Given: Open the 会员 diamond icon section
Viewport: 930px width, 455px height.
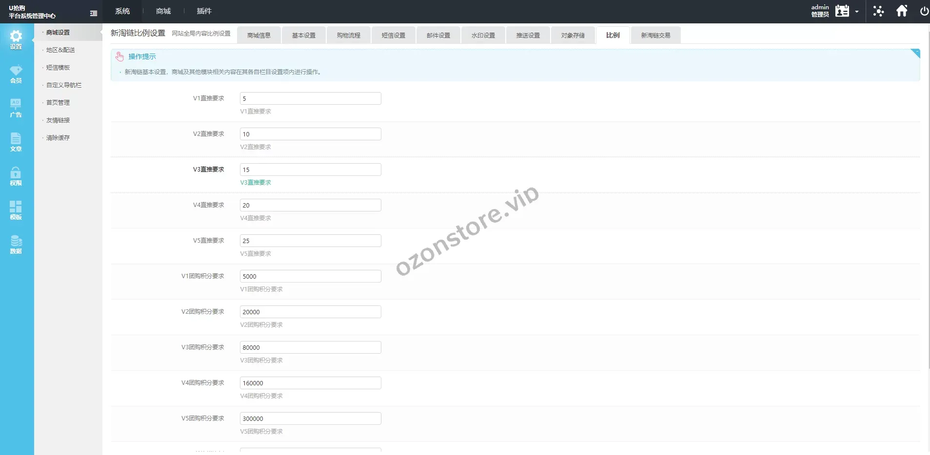Looking at the screenshot, I should click(x=16, y=74).
